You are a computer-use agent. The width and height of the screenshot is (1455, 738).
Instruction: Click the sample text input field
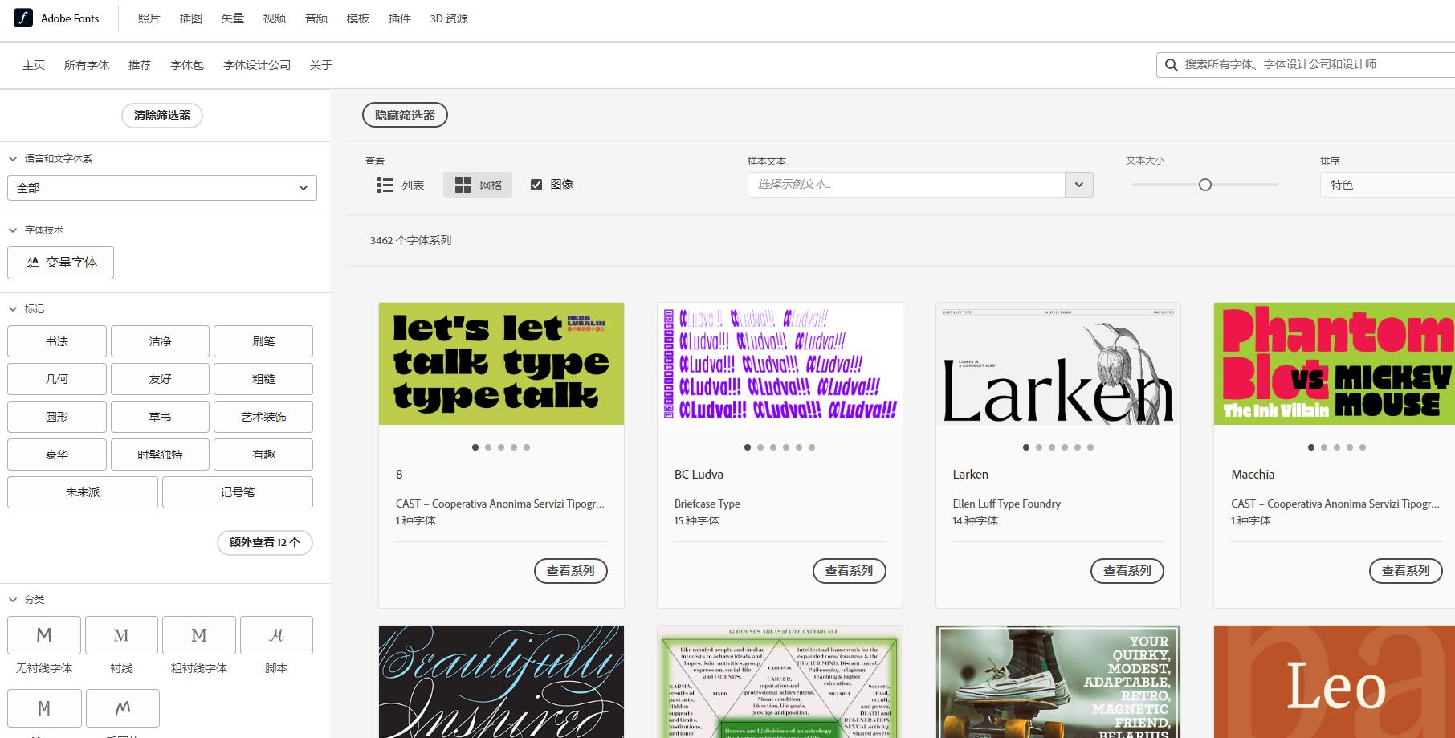pyautogui.click(x=906, y=185)
